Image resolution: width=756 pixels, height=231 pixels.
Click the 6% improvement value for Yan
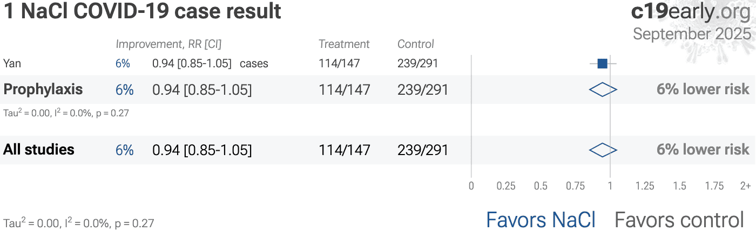click(123, 64)
